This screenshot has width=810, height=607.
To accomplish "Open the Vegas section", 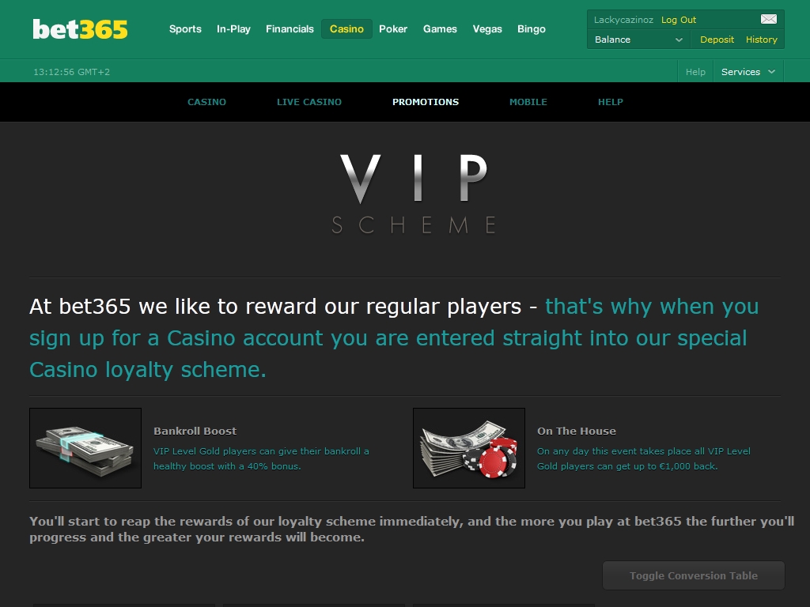I will (x=487, y=29).
